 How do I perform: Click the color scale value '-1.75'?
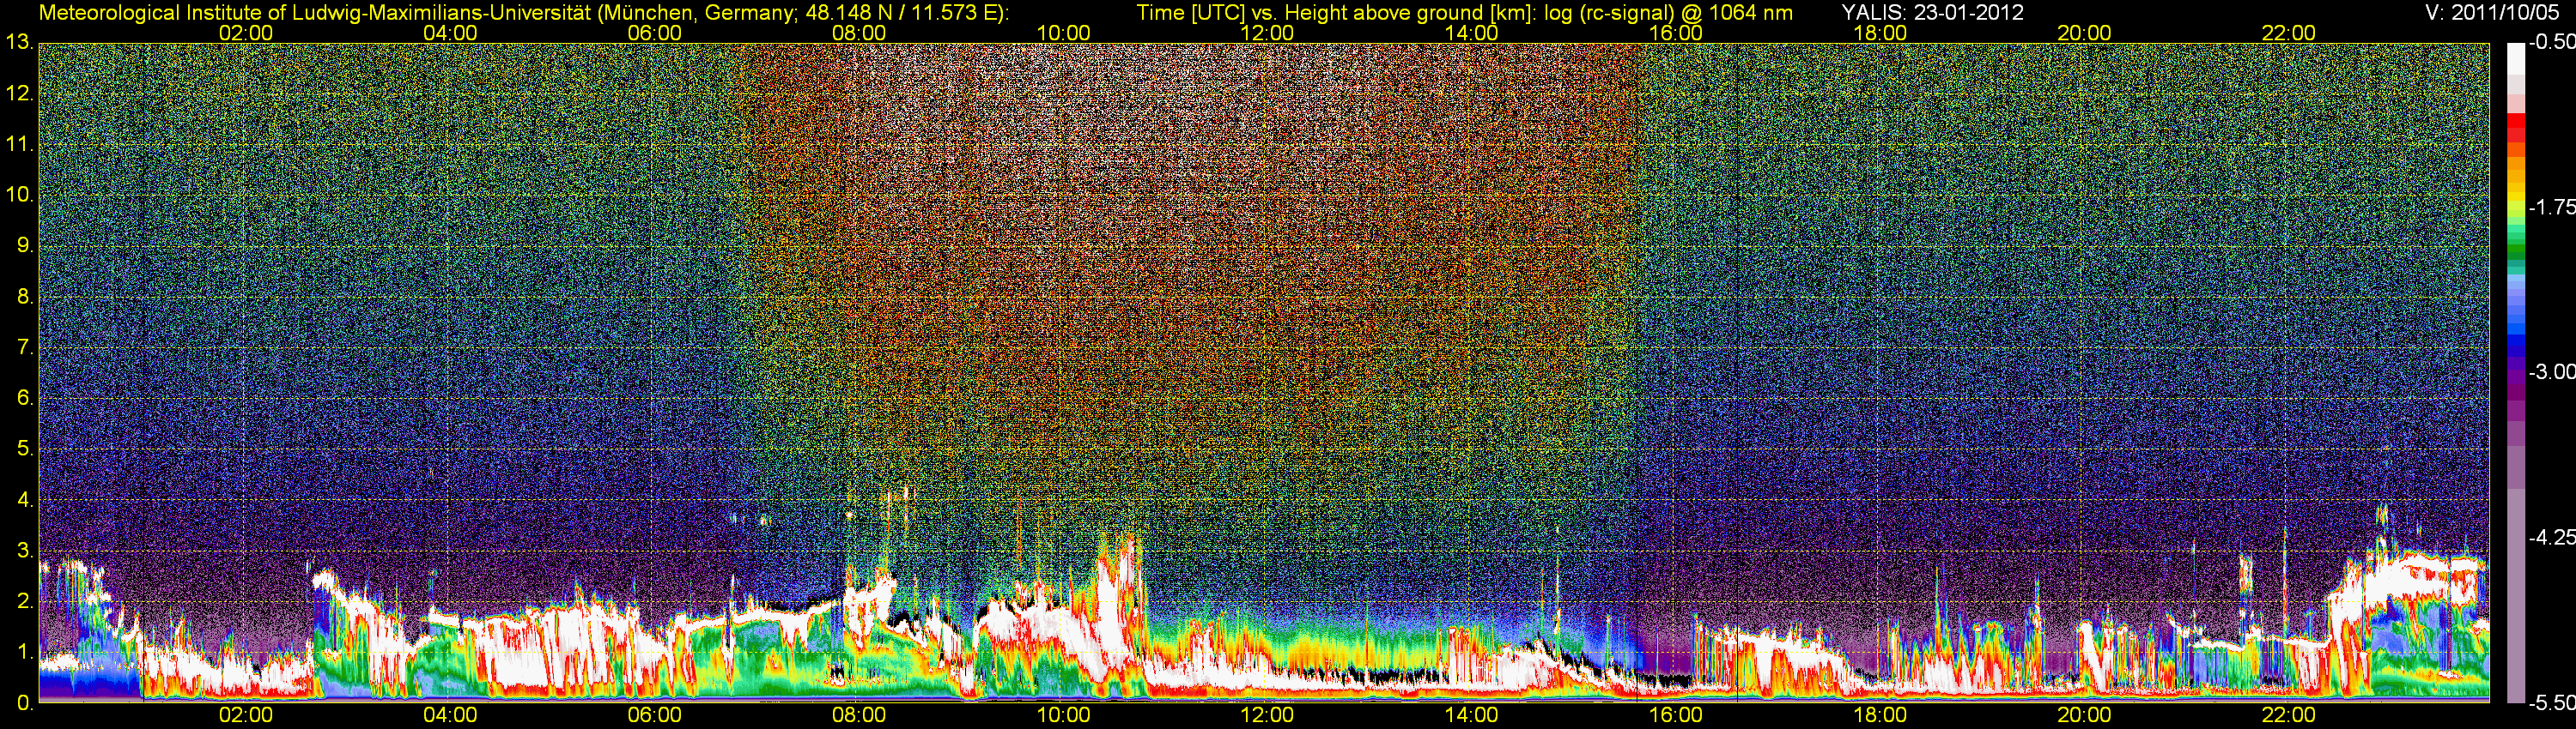click(2551, 208)
